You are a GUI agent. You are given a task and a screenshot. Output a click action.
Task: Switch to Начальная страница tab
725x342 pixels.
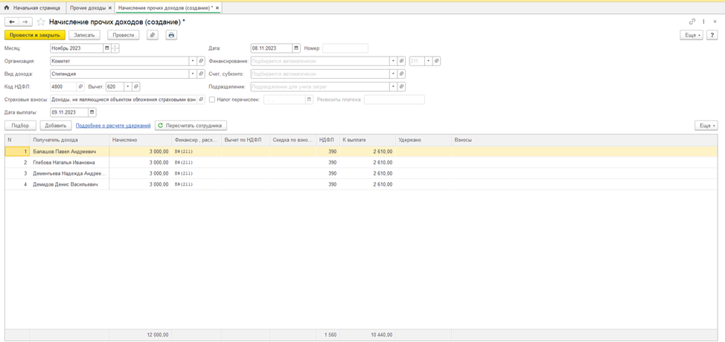(x=33, y=8)
